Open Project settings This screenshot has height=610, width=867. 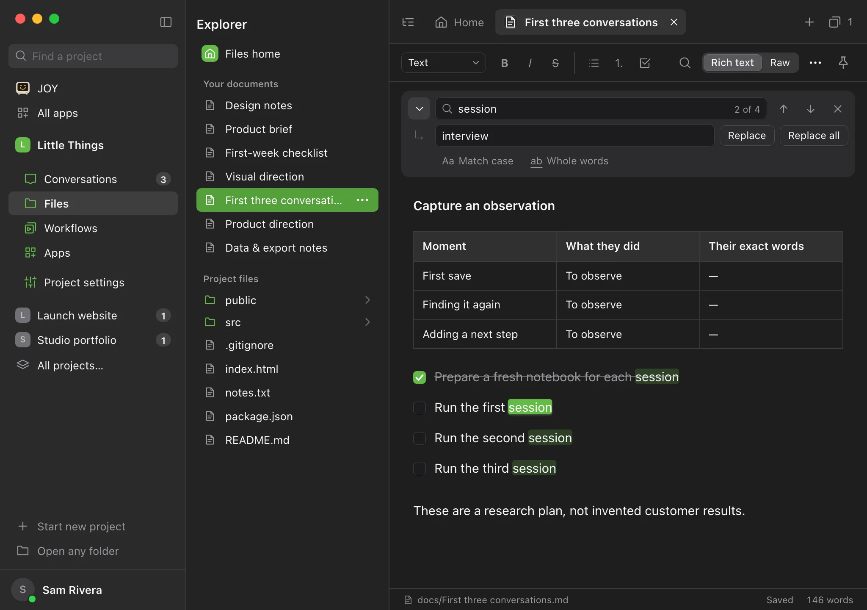pos(93,283)
